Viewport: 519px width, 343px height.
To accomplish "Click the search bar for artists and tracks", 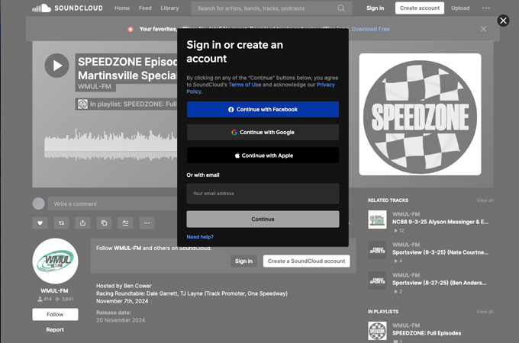I will coord(272,8).
